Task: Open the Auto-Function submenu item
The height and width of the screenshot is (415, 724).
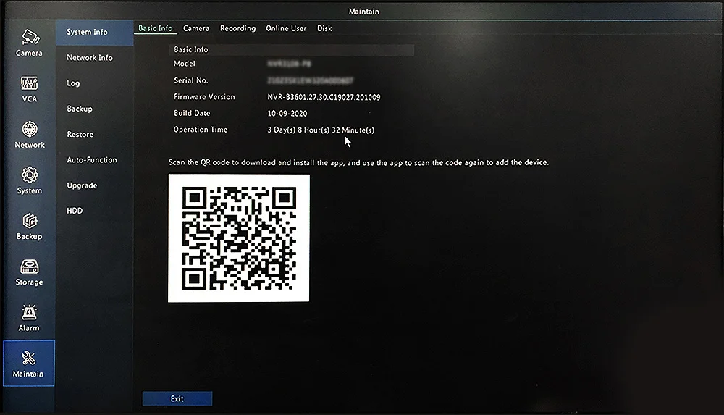Action: tap(92, 160)
